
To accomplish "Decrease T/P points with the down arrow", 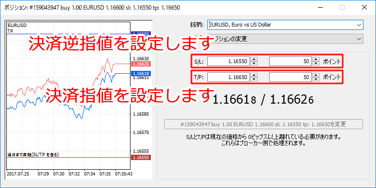I will [316, 79].
